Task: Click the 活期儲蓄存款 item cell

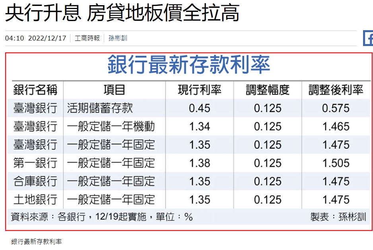Action: 100,108
